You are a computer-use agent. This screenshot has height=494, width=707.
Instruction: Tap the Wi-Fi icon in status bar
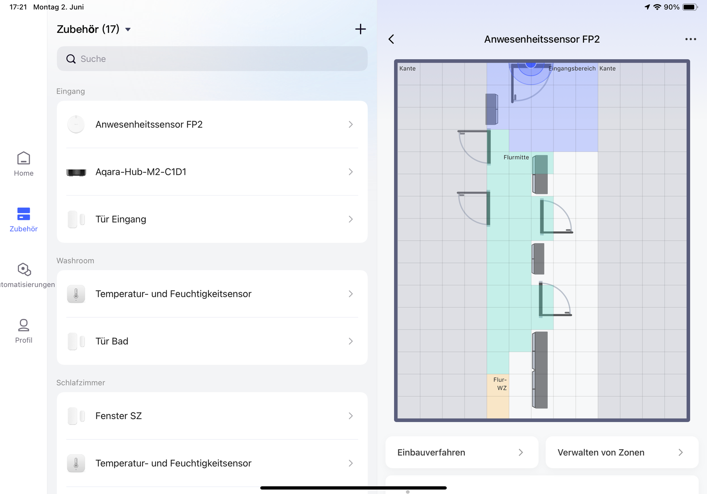(x=657, y=7)
